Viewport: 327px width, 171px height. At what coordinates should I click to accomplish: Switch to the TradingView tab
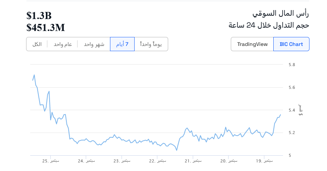pos(252,44)
